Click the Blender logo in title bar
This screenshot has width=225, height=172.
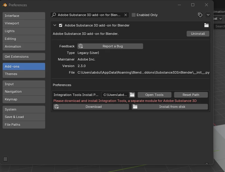[x=5, y=5]
